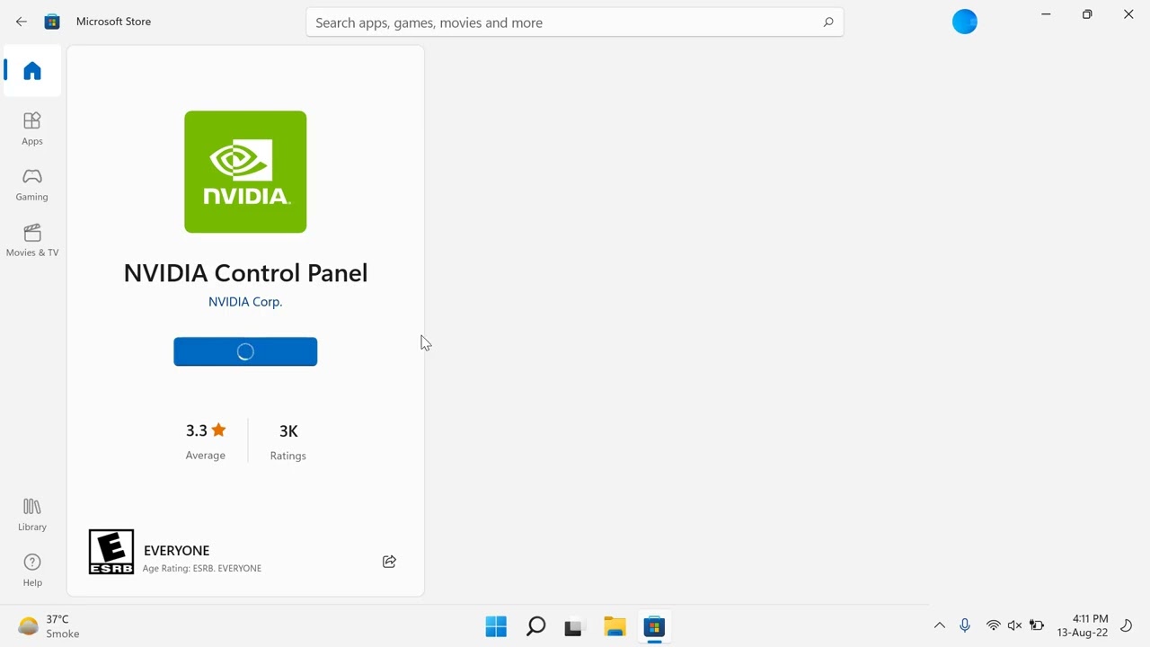This screenshot has height=647, width=1150.
Task: Click the muted speaker tray icon
Action: [x=1015, y=625]
